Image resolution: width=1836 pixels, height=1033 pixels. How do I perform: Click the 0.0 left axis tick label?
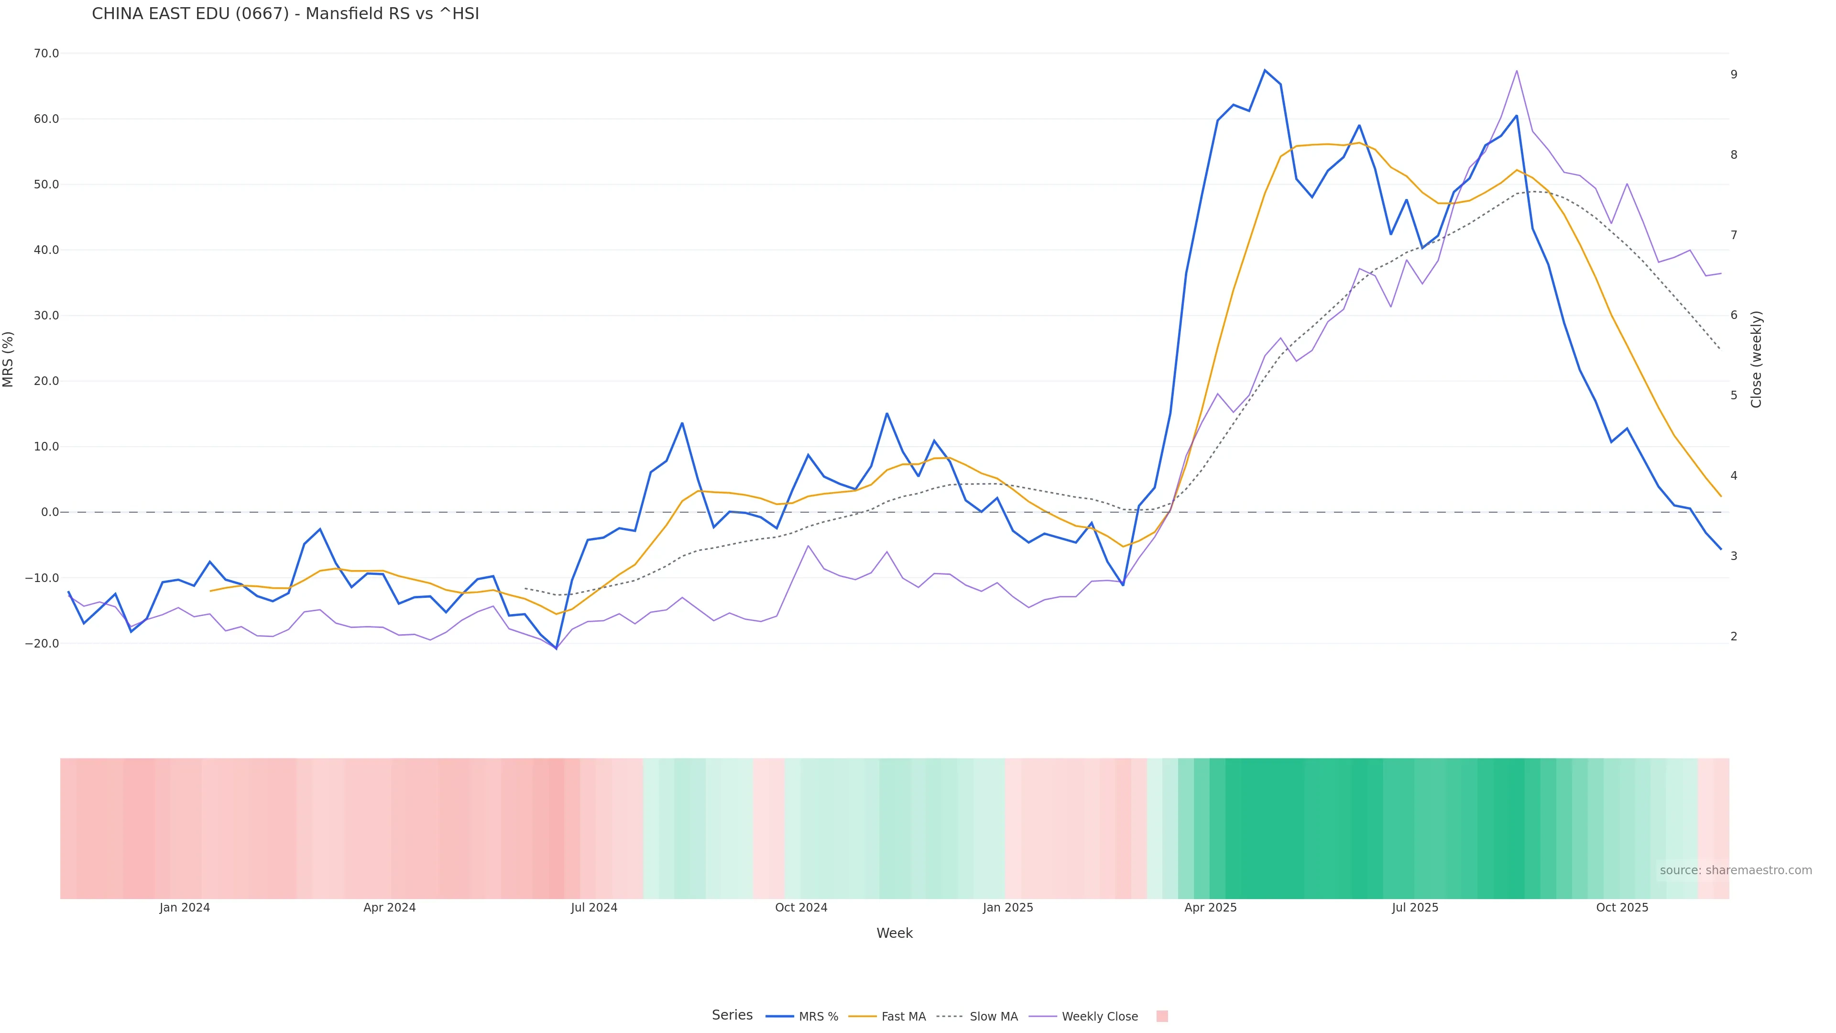[x=50, y=512]
